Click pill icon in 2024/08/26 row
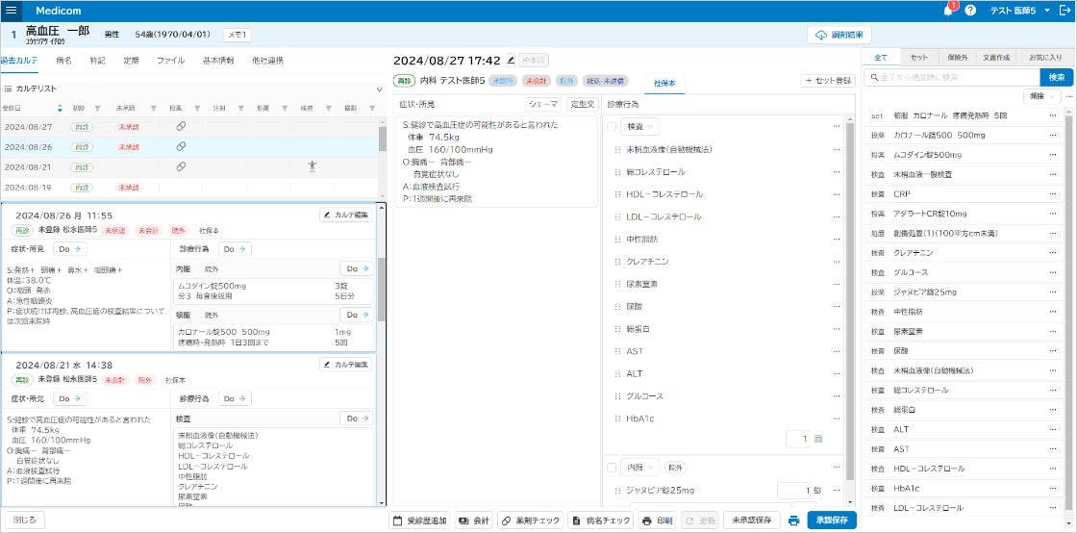 pos(181,146)
